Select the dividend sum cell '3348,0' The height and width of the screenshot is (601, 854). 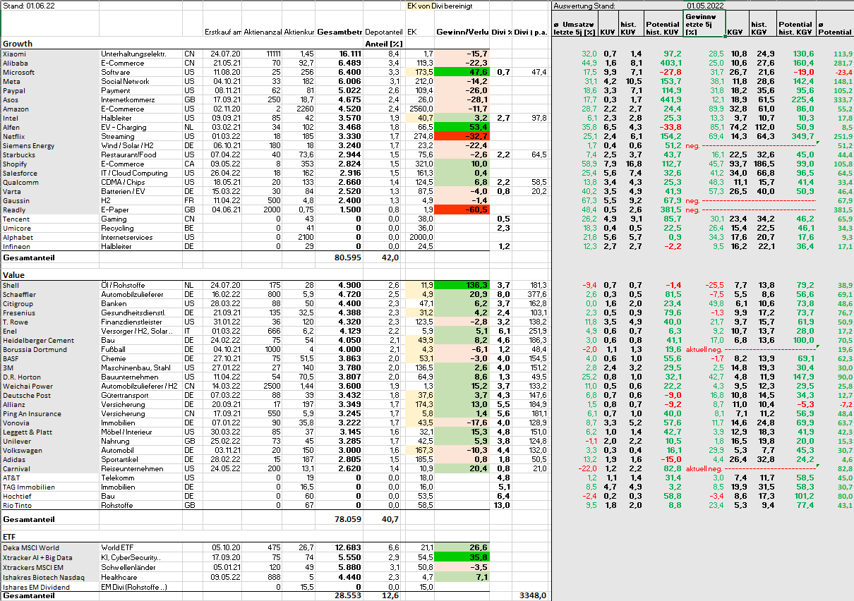pos(534,596)
